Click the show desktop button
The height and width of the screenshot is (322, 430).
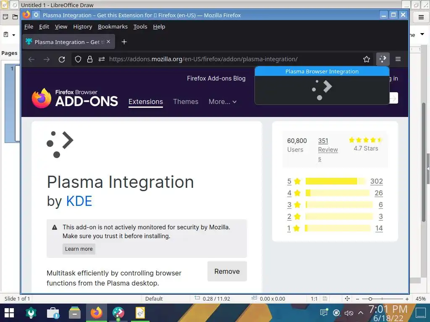(421, 313)
